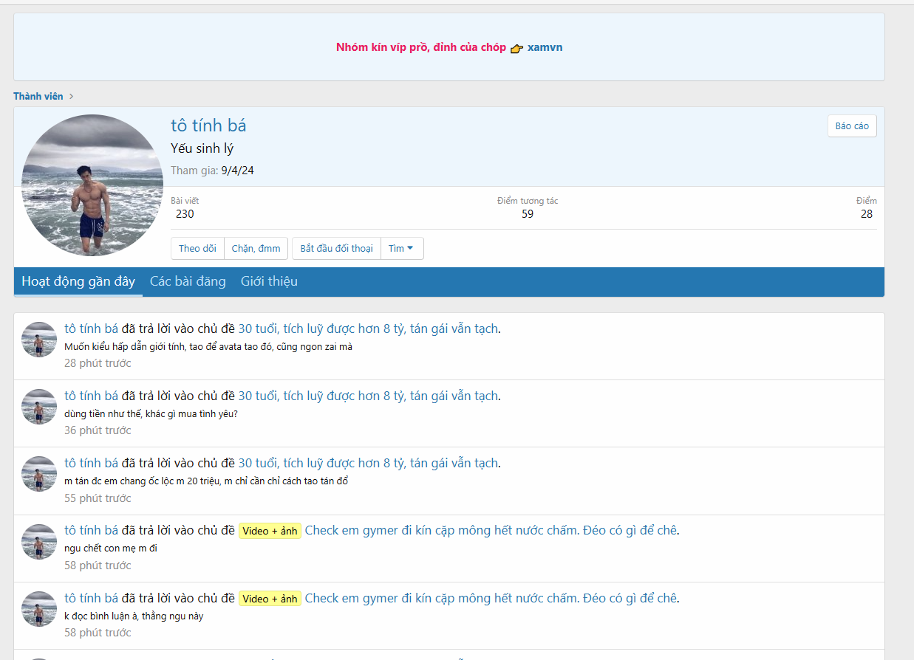This screenshot has height=660, width=914.
Task: Click the avatar icon of the first activity entry
Action: 39,340
